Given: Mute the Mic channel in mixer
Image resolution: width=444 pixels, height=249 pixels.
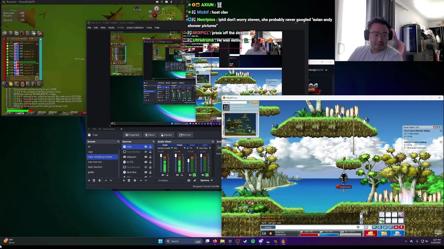Looking at the screenshot, I should (177, 175).
